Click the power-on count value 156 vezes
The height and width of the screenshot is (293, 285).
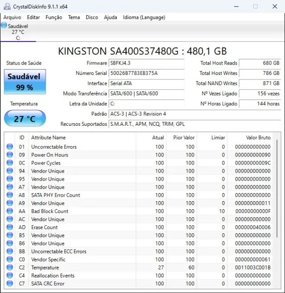(260, 94)
